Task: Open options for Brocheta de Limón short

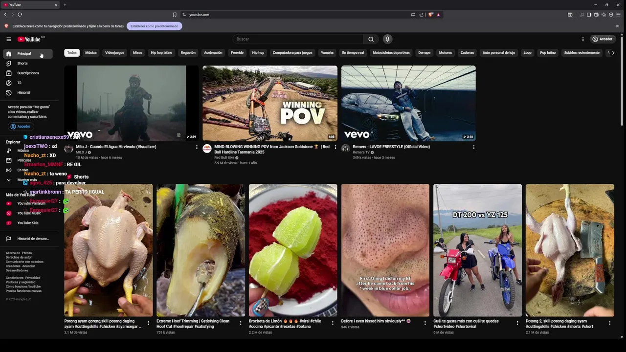Action: tap(333, 323)
